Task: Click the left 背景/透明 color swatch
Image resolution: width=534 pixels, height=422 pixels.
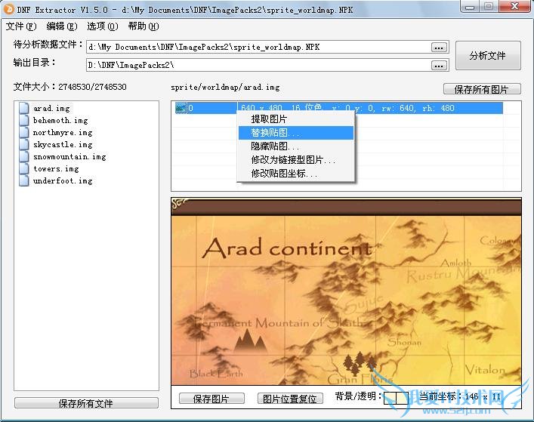Action: (390, 398)
